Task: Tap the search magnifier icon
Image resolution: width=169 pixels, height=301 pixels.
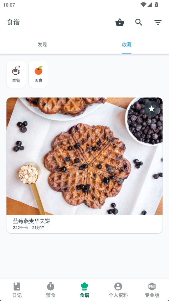Action: point(139,22)
